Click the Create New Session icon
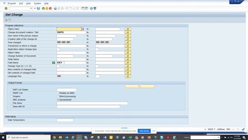Viewport: 248px width, 140px height. pos(83,9)
